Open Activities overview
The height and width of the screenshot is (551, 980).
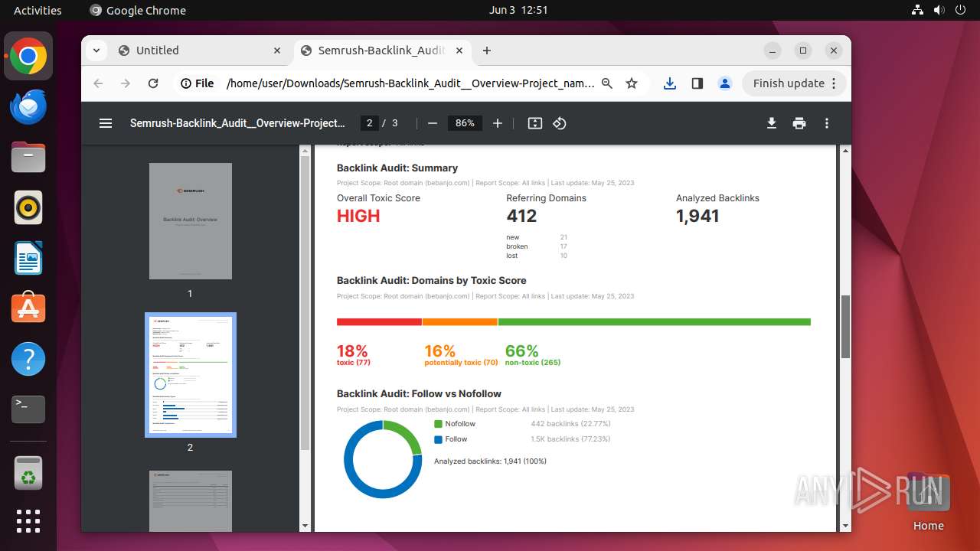38,10
